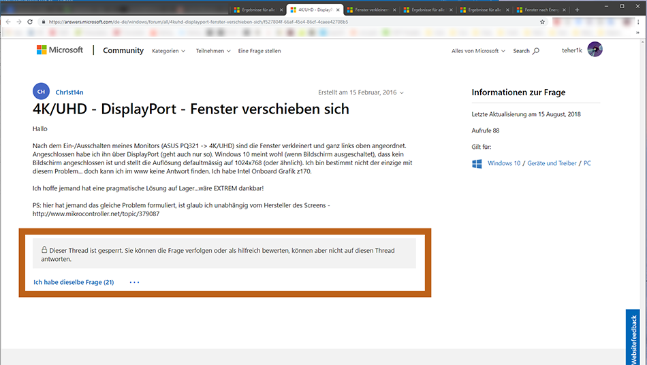This screenshot has height=365, width=647.
Task: Show hidden bookmarks chevron
Action: tap(638, 33)
